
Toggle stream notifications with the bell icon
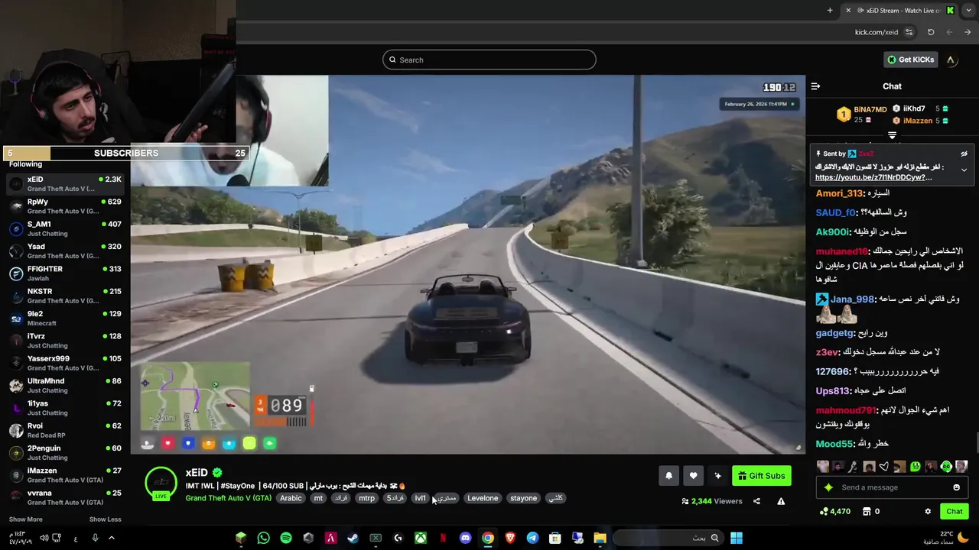[668, 476]
